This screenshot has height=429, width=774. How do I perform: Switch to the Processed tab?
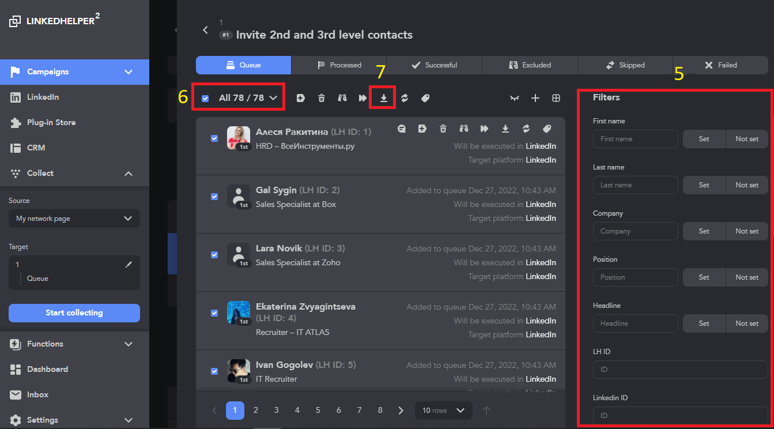click(x=339, y=65)
